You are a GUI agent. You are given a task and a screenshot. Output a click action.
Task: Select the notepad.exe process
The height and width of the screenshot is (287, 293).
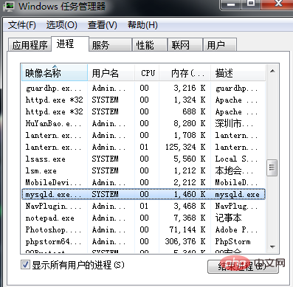tap(143, 218)
